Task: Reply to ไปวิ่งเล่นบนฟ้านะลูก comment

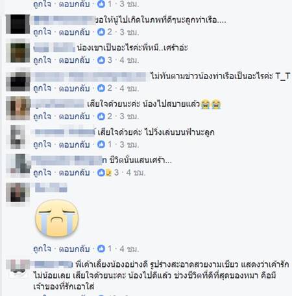Action: 74,144
